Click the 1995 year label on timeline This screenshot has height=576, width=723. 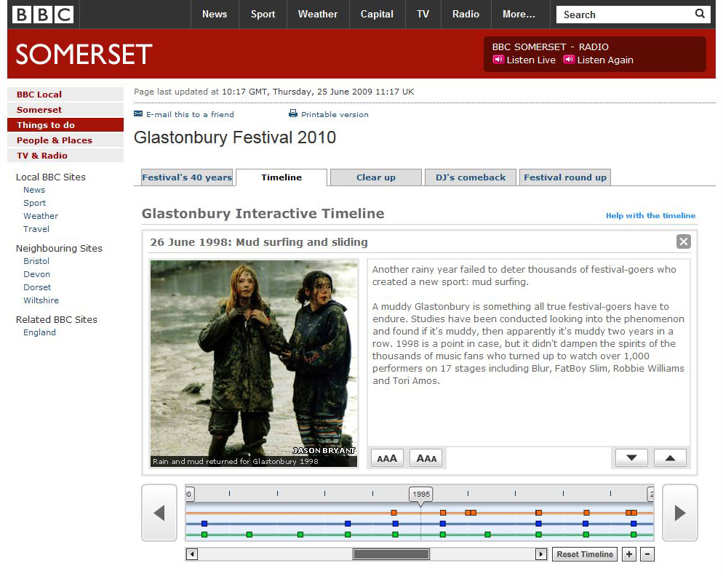click(x=420, y=494)
